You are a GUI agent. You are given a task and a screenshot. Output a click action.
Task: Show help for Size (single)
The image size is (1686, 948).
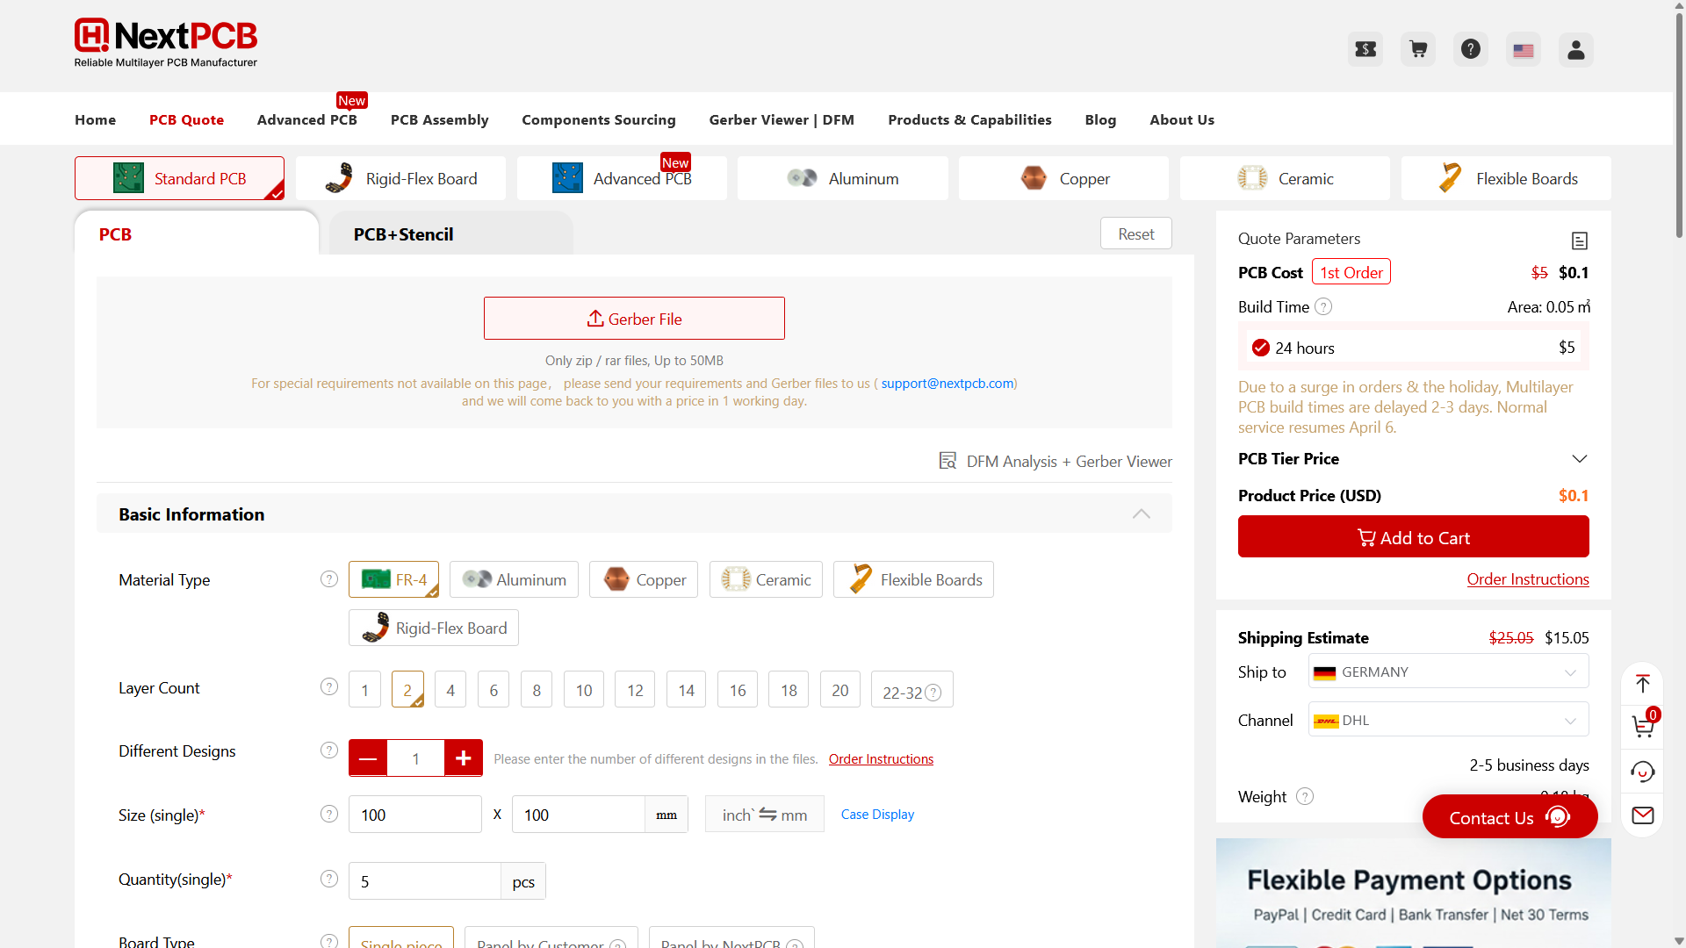pyautogui.click(x=329, y=815)
